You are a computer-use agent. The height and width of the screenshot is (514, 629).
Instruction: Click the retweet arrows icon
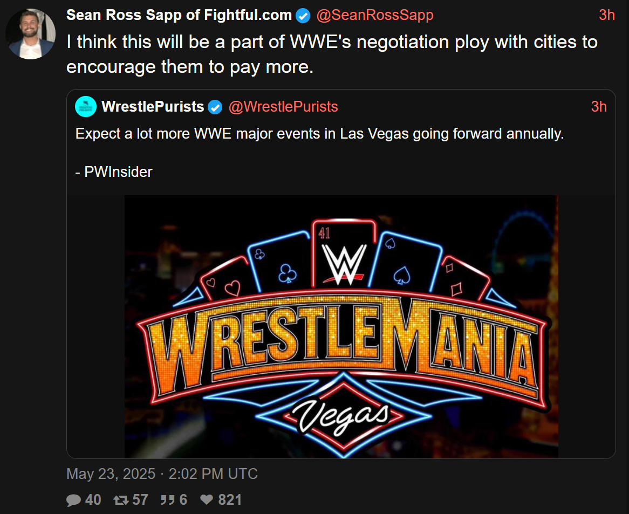pos(121,500)
